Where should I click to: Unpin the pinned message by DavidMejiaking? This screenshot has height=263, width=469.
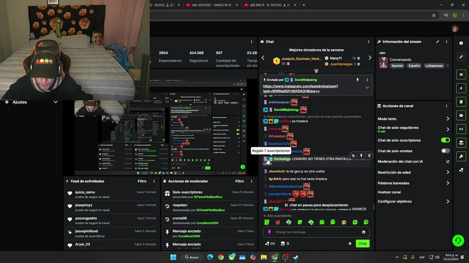(x=358, y=80)
